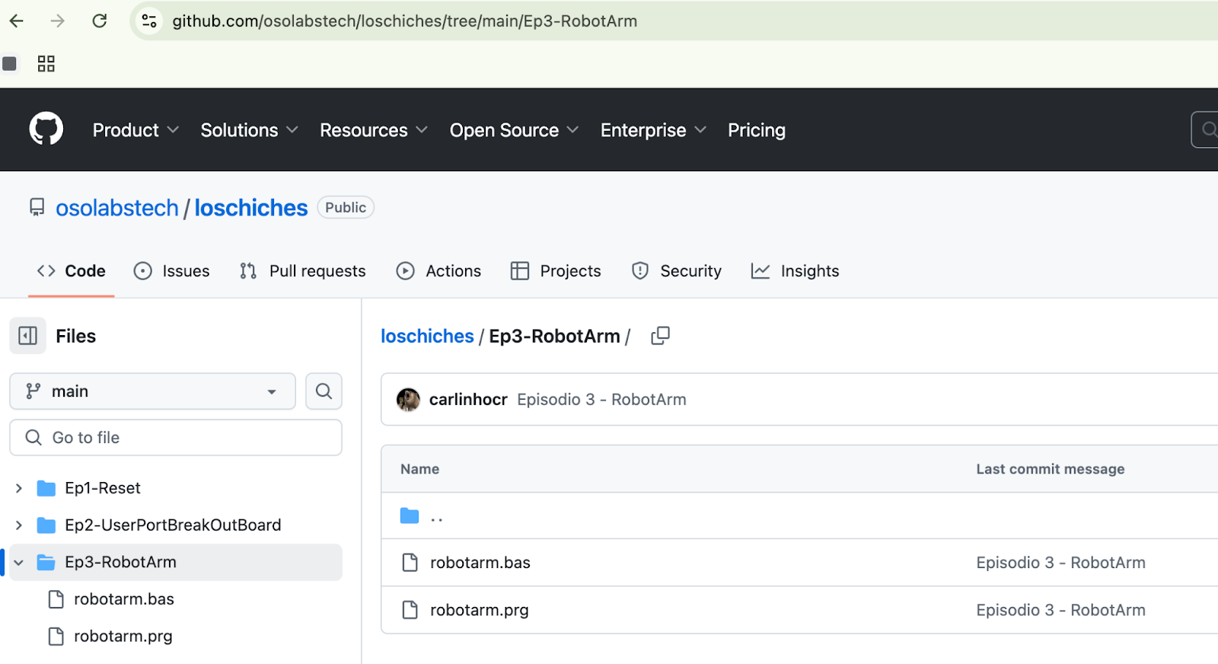
Task: Click the repository icon beside osolabstech
Action: click(37, 208)
